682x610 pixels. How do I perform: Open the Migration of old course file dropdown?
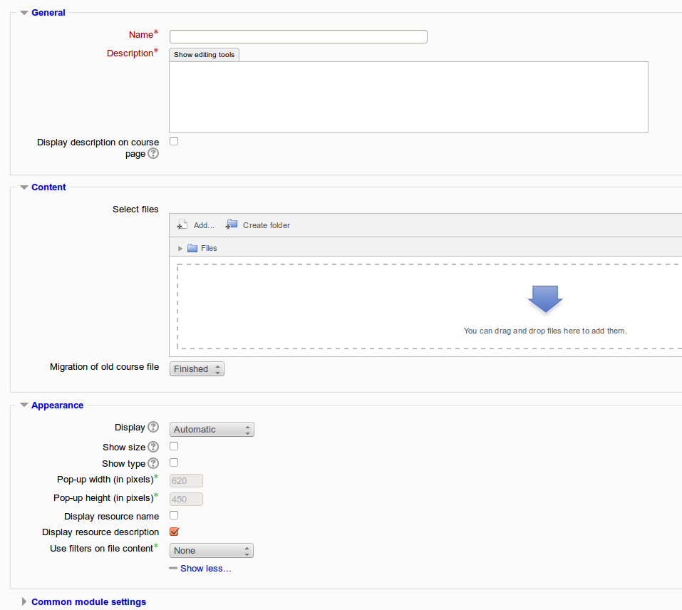[x=197, y=369]
